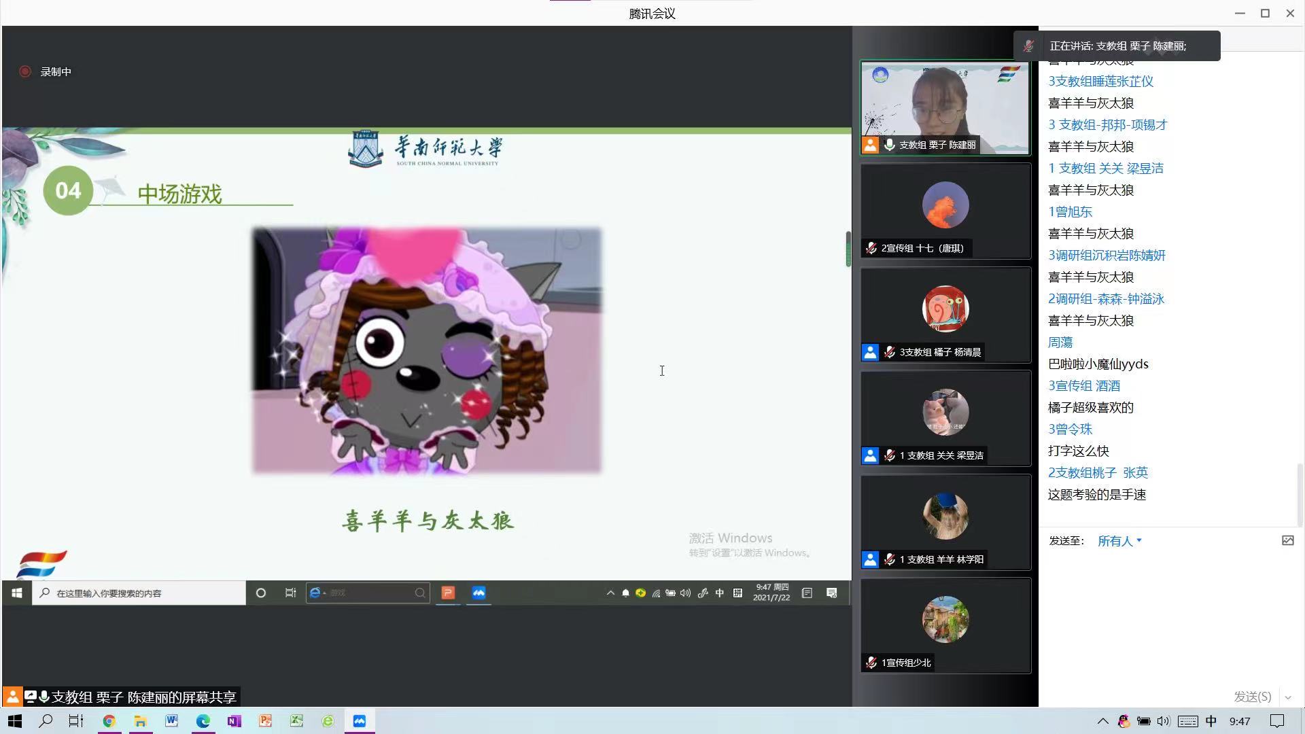Viewport: 1305px width, 734px height.
Task: Toggle the 中 input method indicator
Action: pos(1211,721)
